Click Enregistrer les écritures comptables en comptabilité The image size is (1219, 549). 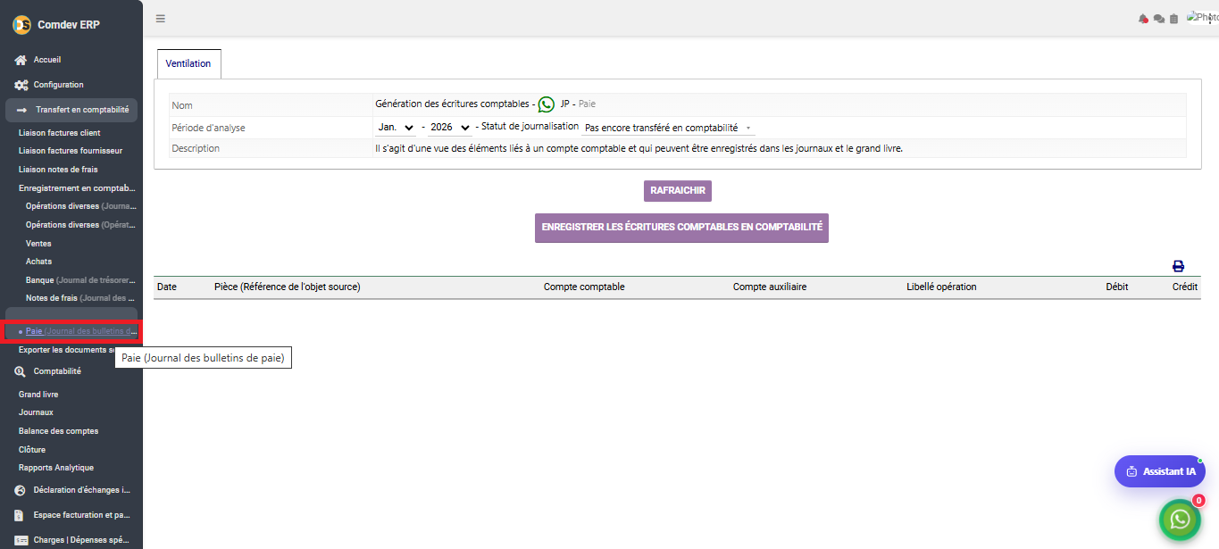tap(682, 228)
